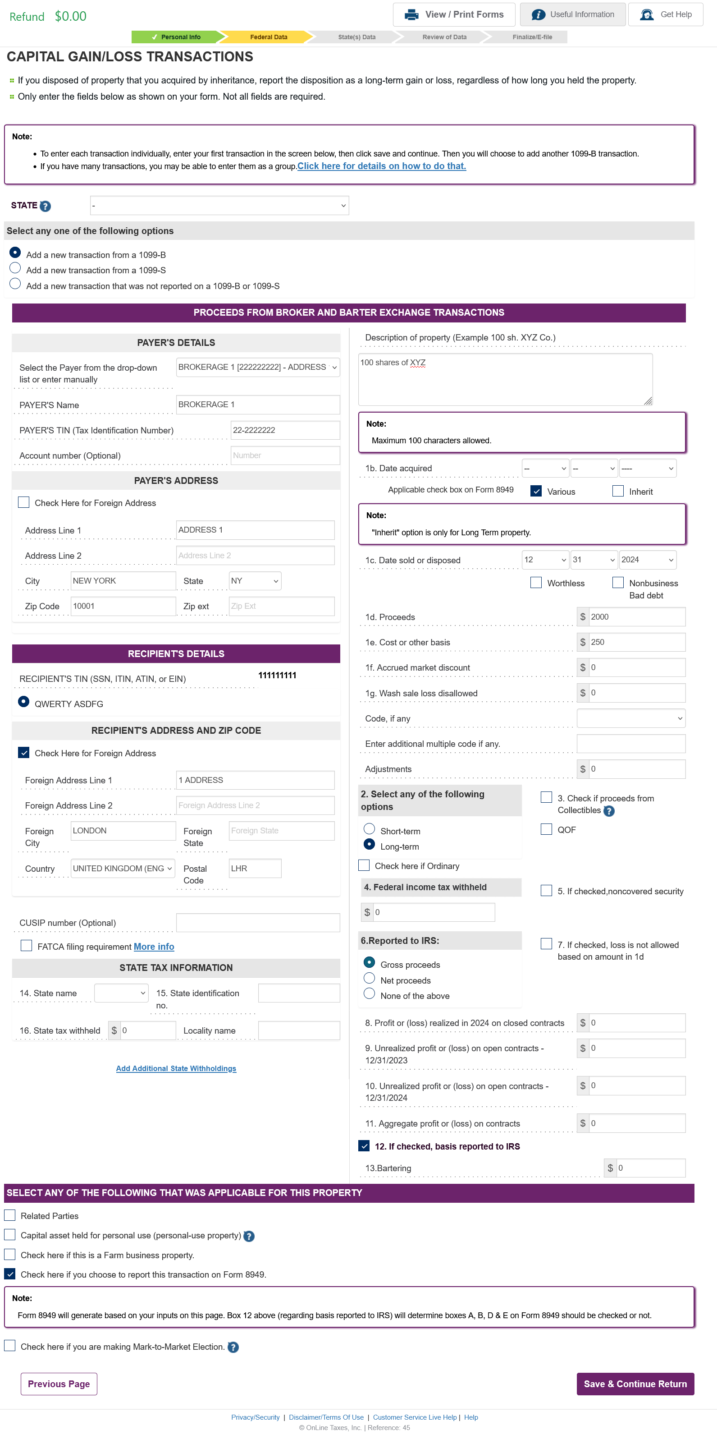Image resolution: width=717 pixels, height=1435 pixels.
Task: Click the printer icon for View / Print Forms
Action: pyautogui.click(x=411, y=15)
